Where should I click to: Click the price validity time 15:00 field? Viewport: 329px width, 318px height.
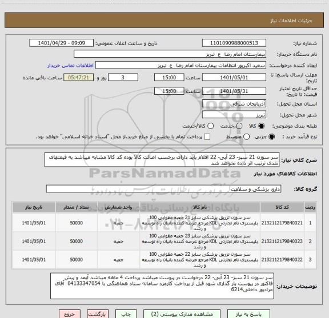coord(169,91)
